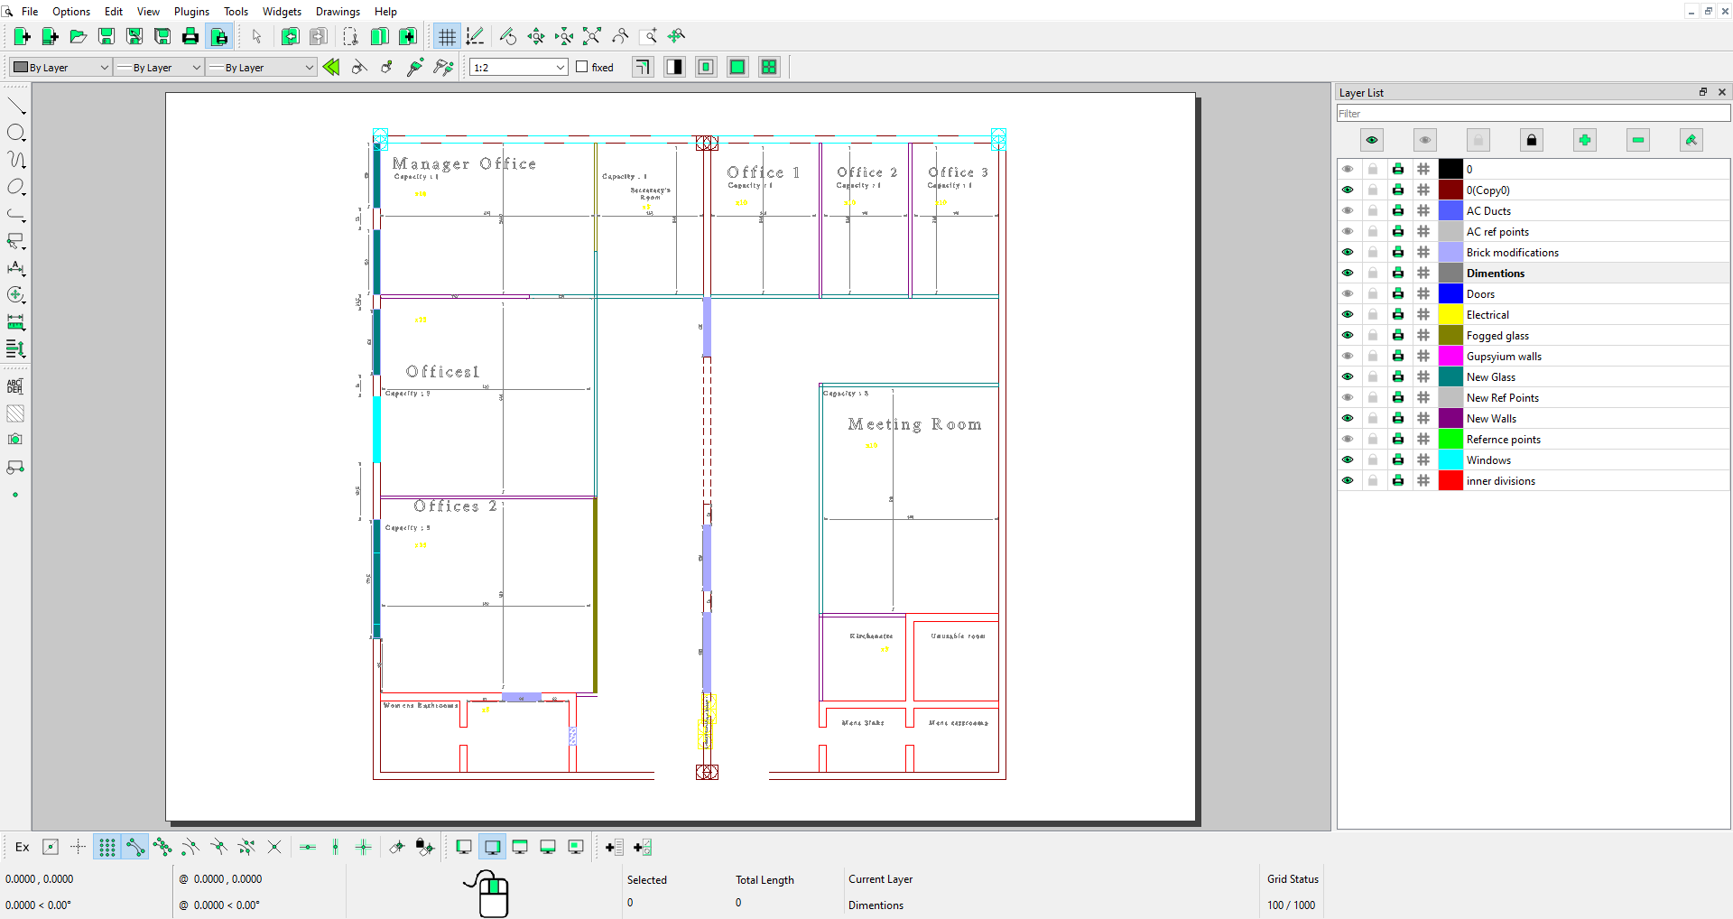Toggle Snap on Grid

tap(107, 847)
